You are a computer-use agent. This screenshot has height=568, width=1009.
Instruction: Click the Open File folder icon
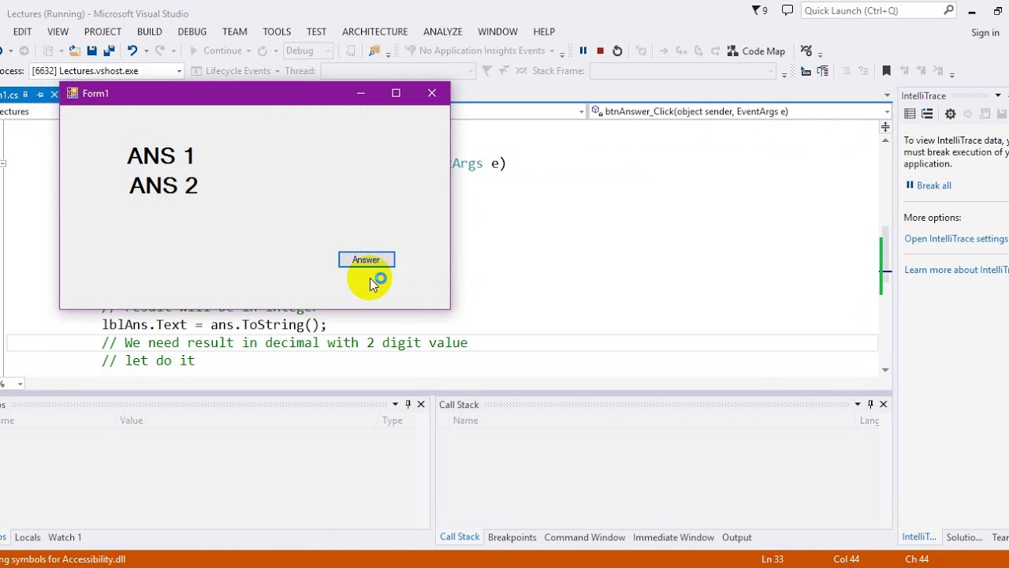pos(74,50)
